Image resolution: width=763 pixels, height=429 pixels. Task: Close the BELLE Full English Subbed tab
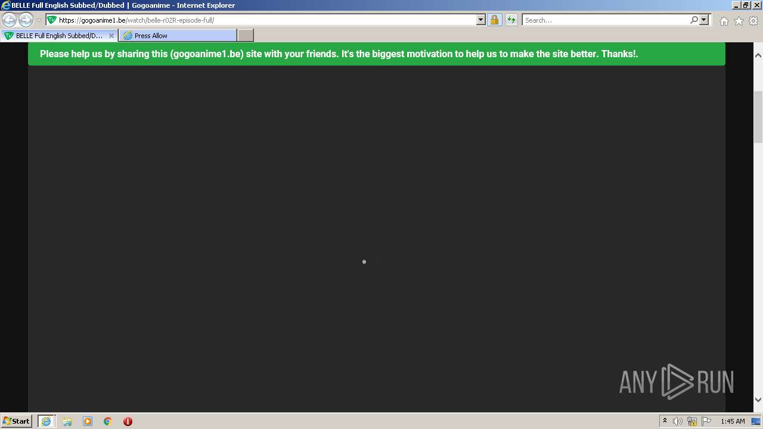[x=111, y=36]
